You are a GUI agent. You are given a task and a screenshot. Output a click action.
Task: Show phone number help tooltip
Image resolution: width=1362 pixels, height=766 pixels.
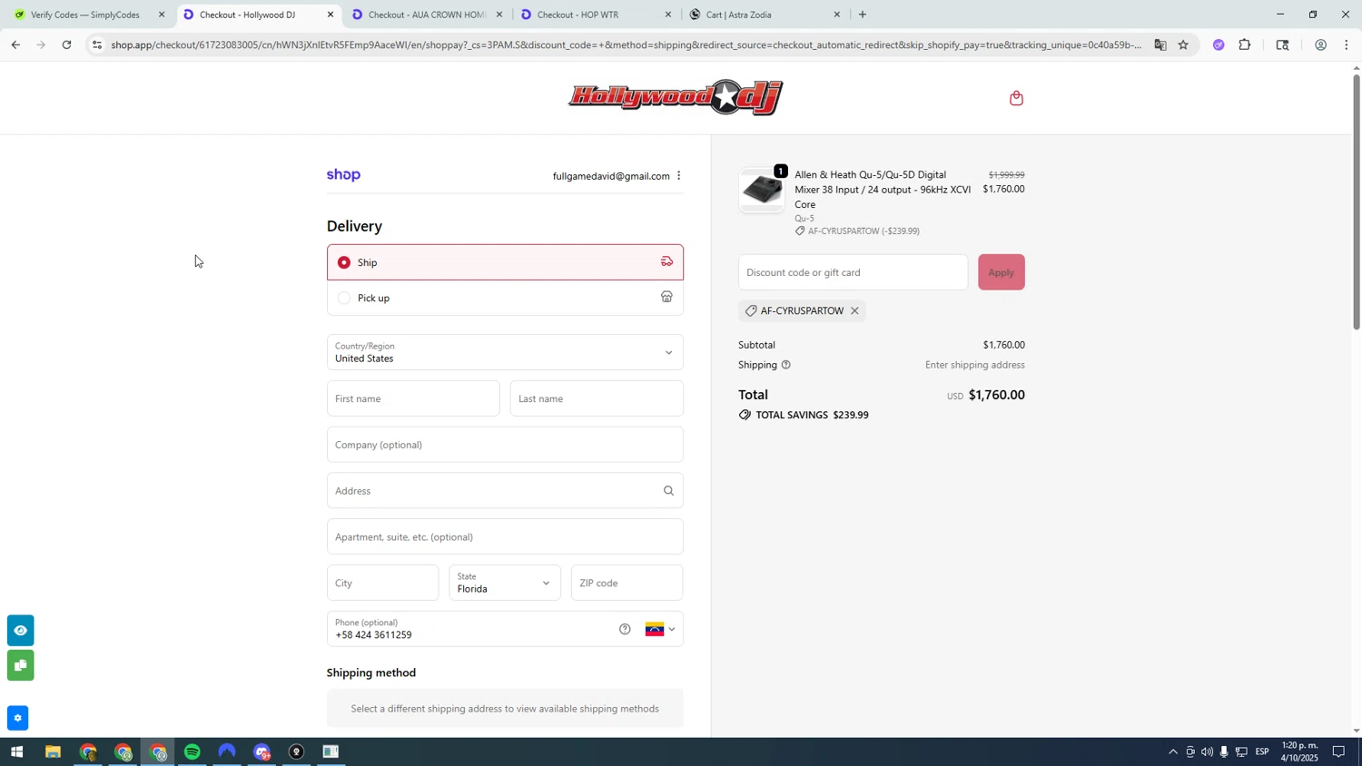[x=625, y=629]
